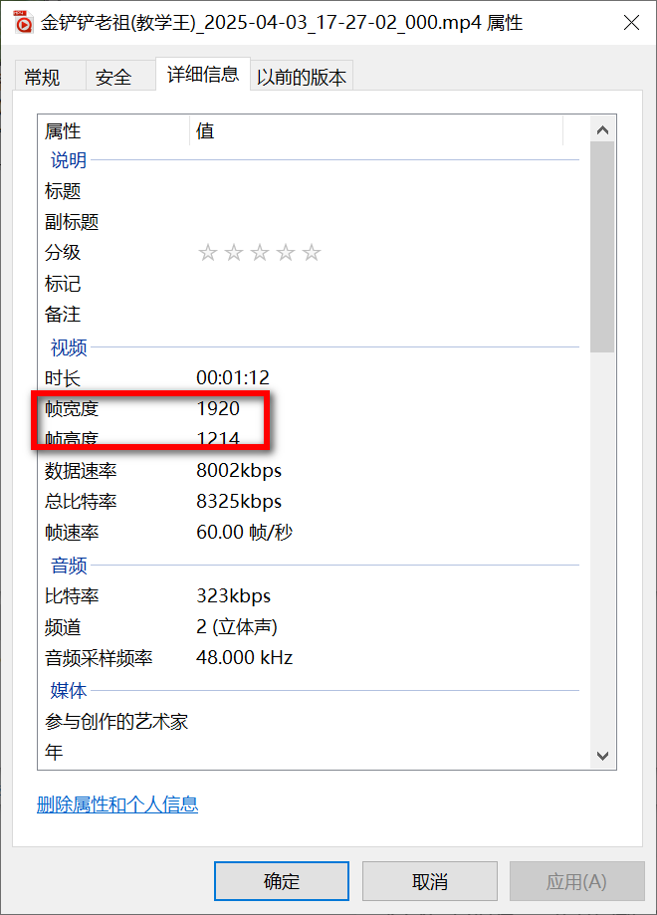The height and width of the screenshot is (915, 657).
Task: Switch to the 常规 tab
Action: pos(42,77)
